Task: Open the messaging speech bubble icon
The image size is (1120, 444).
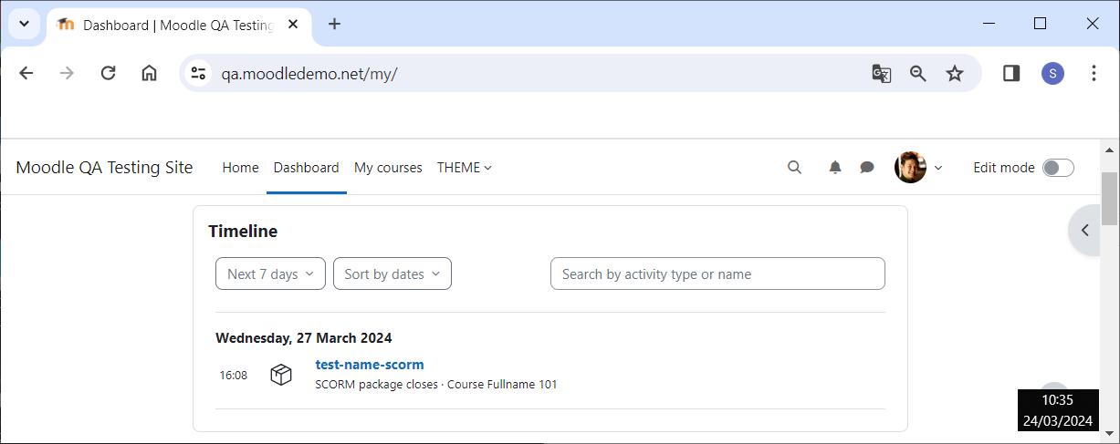Action: coord(867,168)
